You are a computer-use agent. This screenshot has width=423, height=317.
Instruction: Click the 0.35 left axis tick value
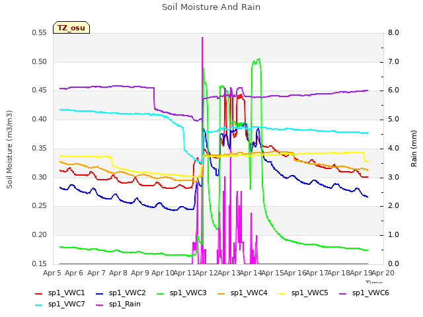(39, 148)
